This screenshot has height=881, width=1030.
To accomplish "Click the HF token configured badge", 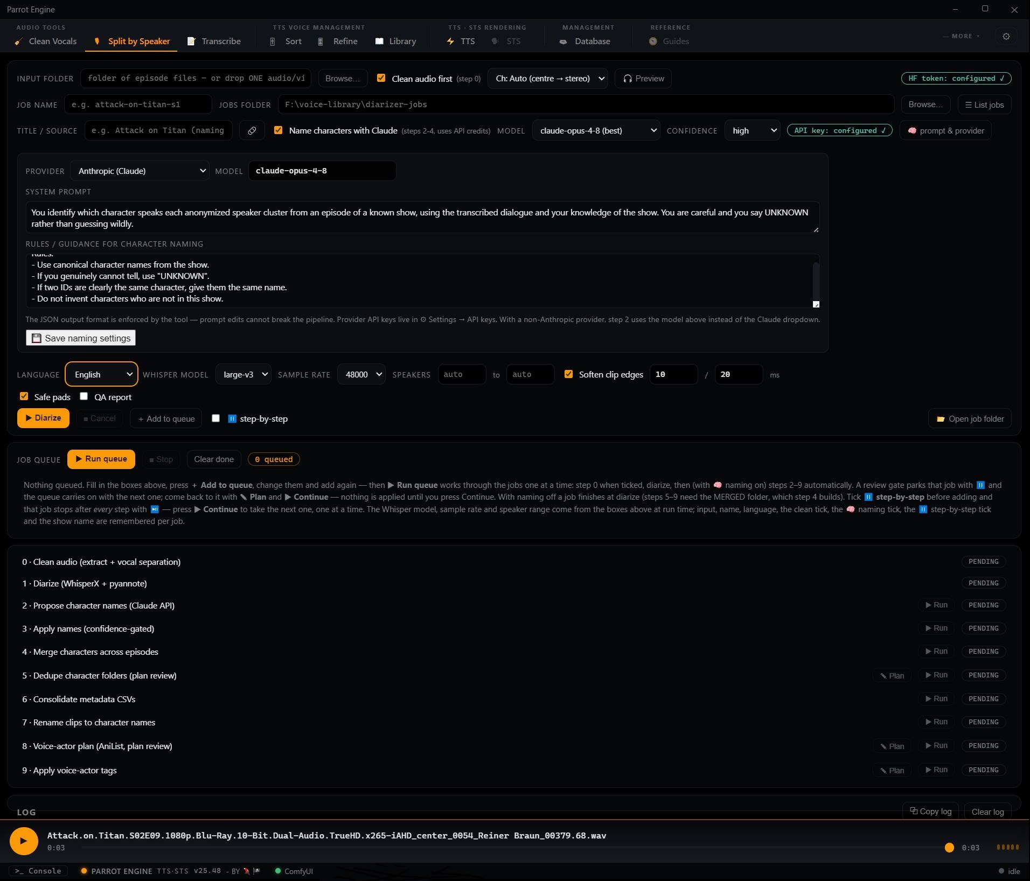I will 956,79.
